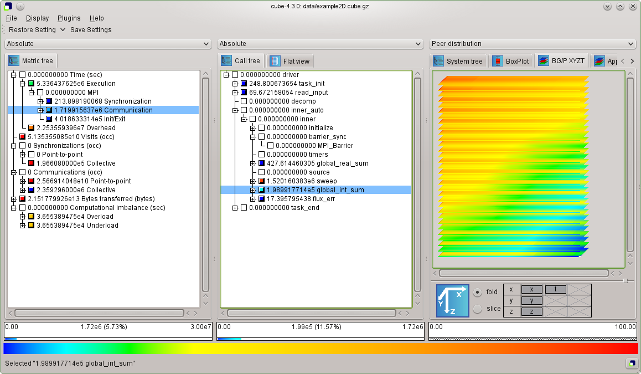This screenshot has width=641, height=374.
Task: Click the Metric tree tab icon
Action: pos(14,60)
